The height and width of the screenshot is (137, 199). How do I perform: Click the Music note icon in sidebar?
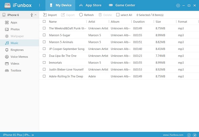coord(7,43)
